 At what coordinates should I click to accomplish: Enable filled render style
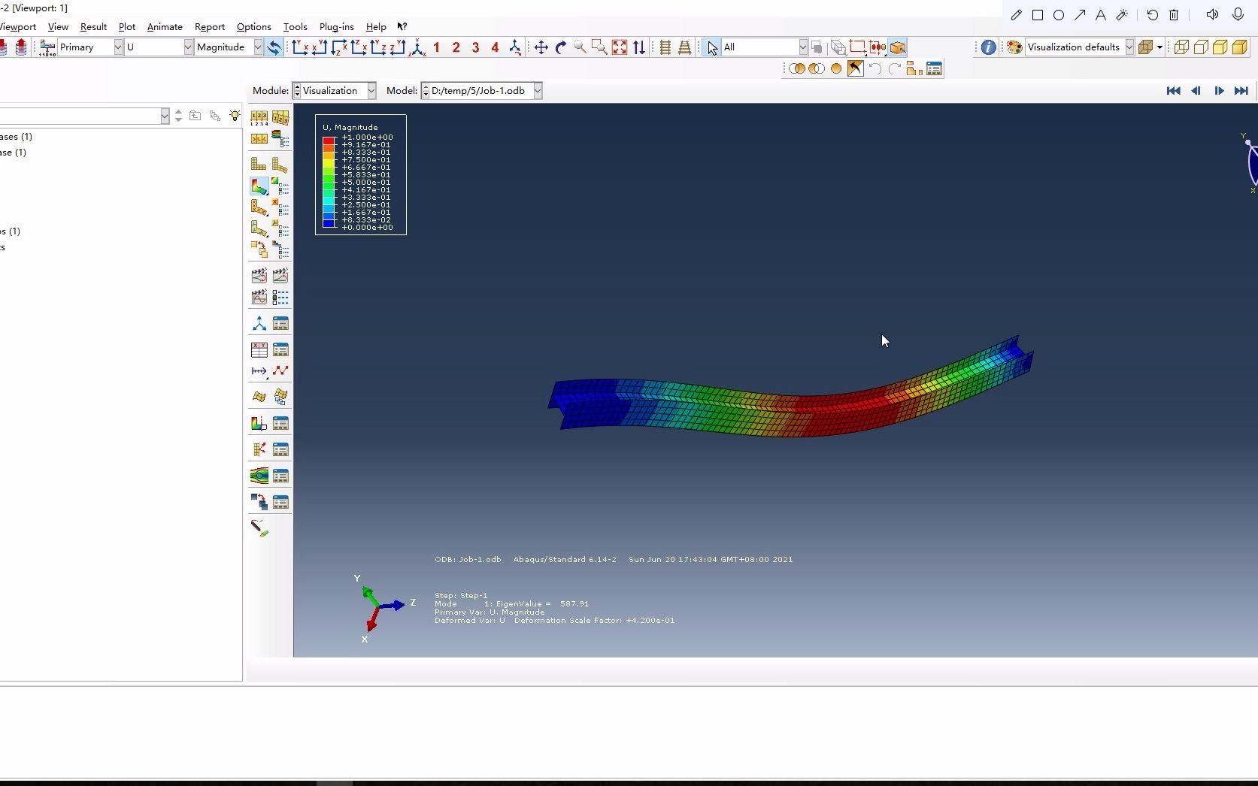click(1220, 47)
